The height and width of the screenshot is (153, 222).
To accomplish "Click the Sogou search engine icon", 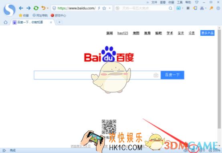I will [118, 8].
